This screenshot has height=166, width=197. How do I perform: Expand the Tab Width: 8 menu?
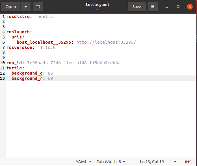[x=111, y=162]
